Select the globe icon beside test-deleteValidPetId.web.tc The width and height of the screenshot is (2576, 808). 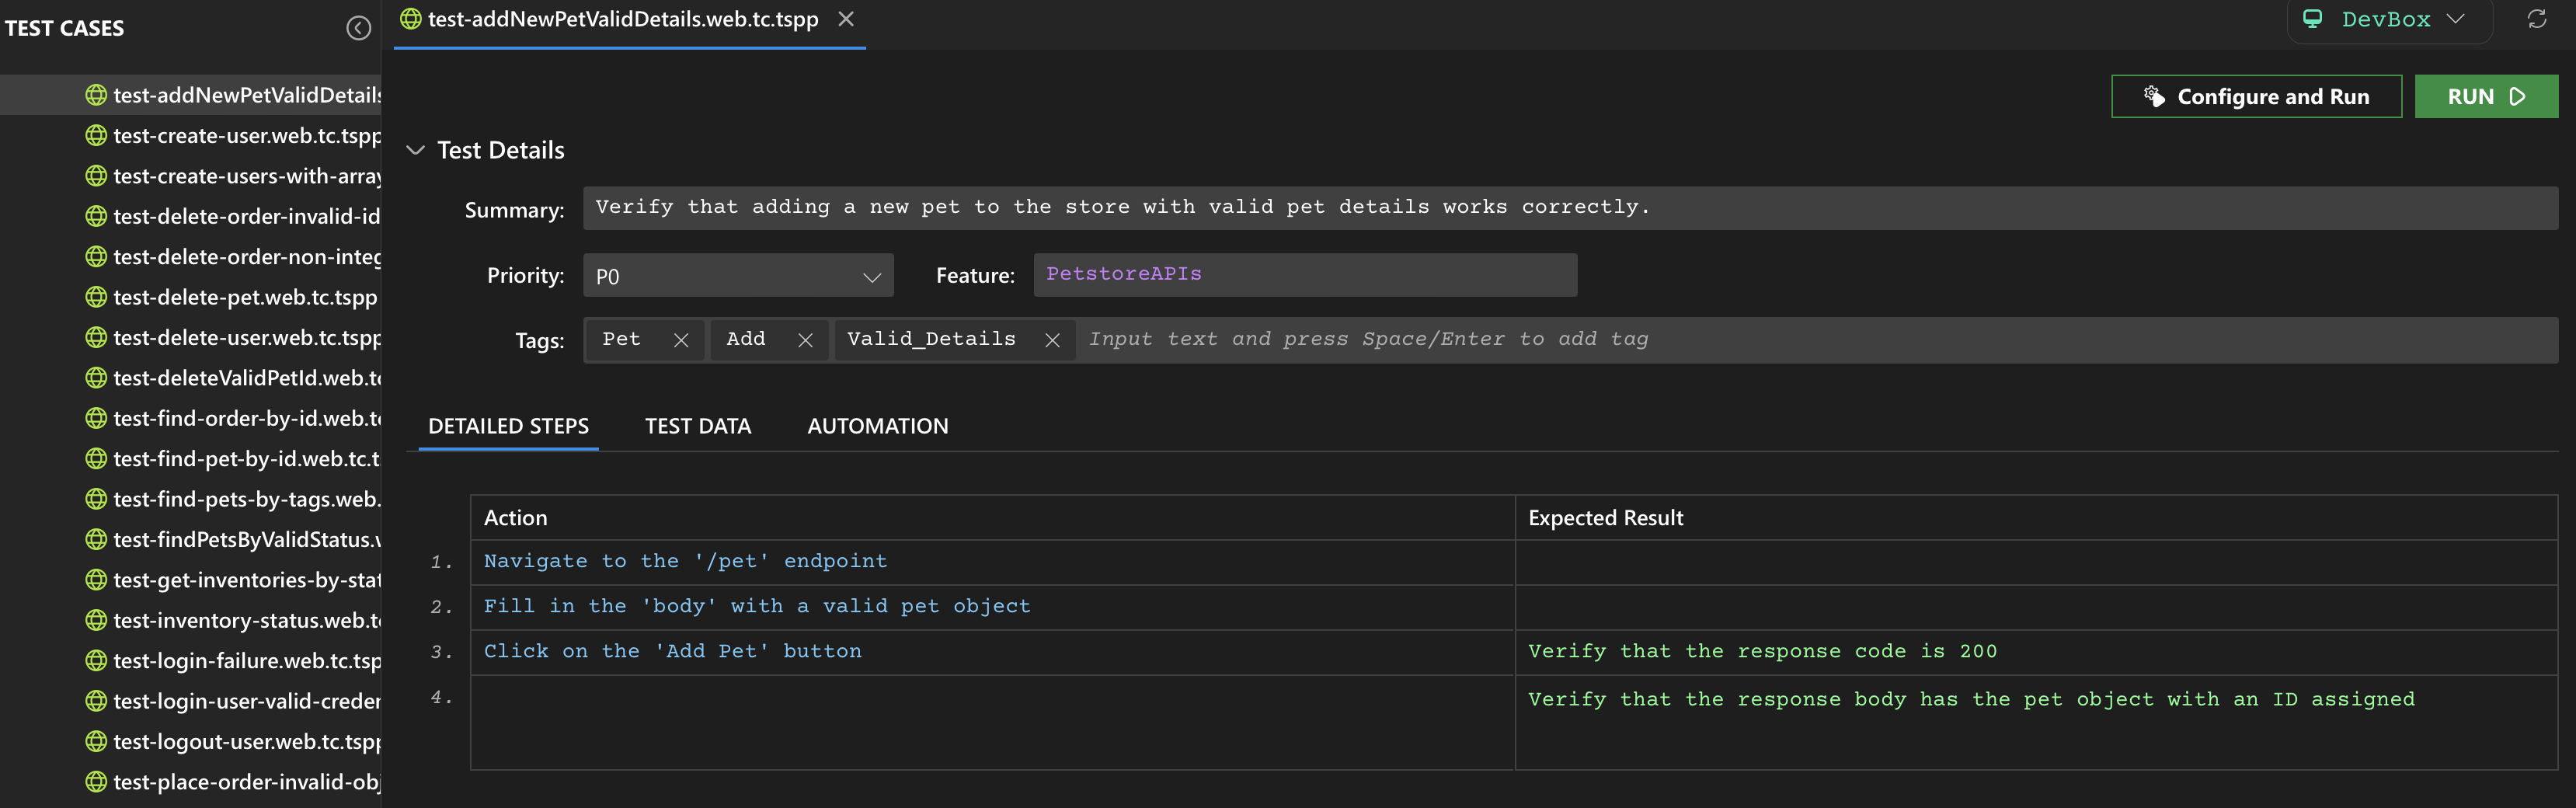(x=96, y=378)
